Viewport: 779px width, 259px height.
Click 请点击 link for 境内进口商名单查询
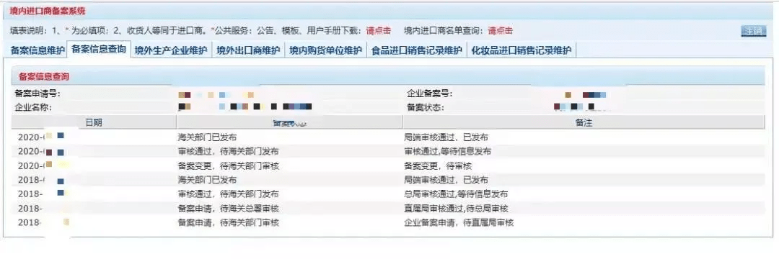tap(501, 31)
